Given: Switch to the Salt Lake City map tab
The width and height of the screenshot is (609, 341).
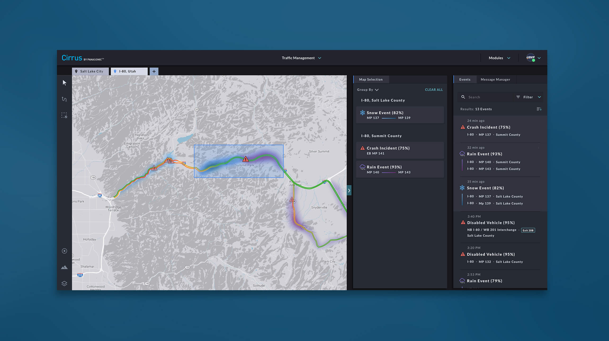Looking at the screenshot, I should (x=90, y=71).
